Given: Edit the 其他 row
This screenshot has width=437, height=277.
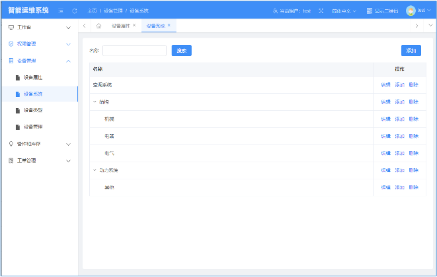Looking at the screenshot, I should click(x=385, y=187).
